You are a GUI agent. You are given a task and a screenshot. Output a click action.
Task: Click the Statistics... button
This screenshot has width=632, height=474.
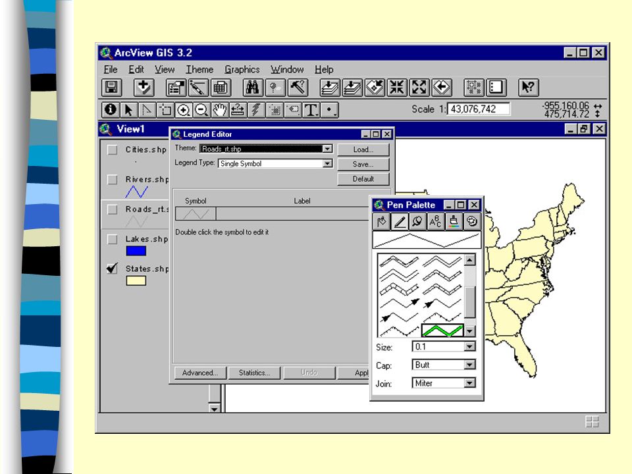(x=254, y=373)
